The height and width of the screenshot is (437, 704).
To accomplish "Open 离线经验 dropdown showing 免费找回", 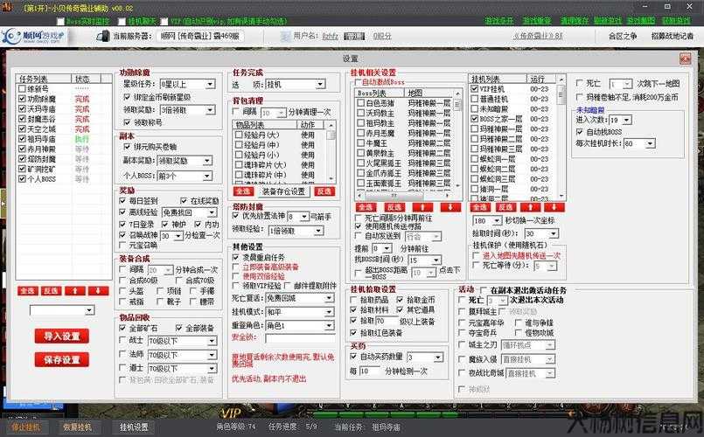I will pos(189,212).
